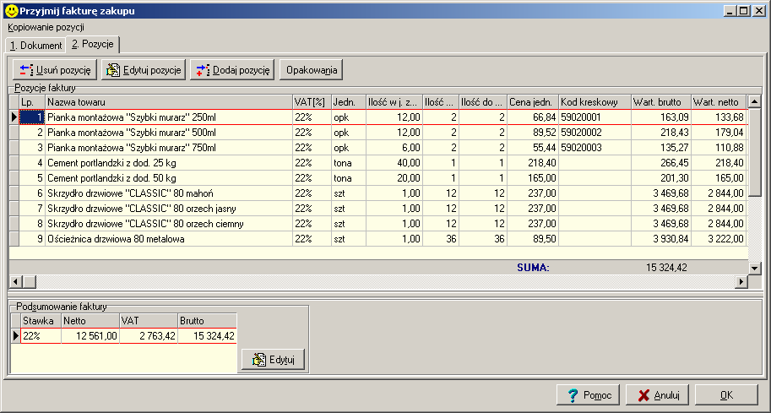771x413 pixels.
Task: Click the Stawka column header in summary
Action: pyautogui.click(x=41, y=321)
